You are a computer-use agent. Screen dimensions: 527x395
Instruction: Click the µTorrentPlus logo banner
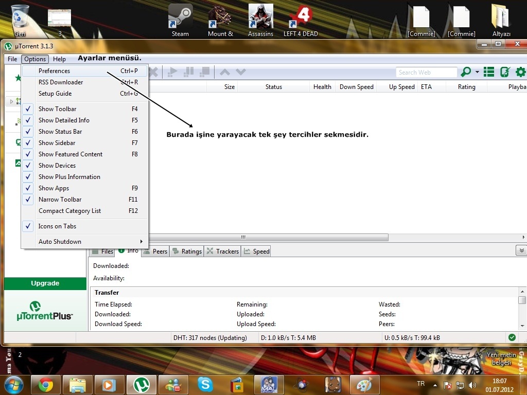[45, 311]
